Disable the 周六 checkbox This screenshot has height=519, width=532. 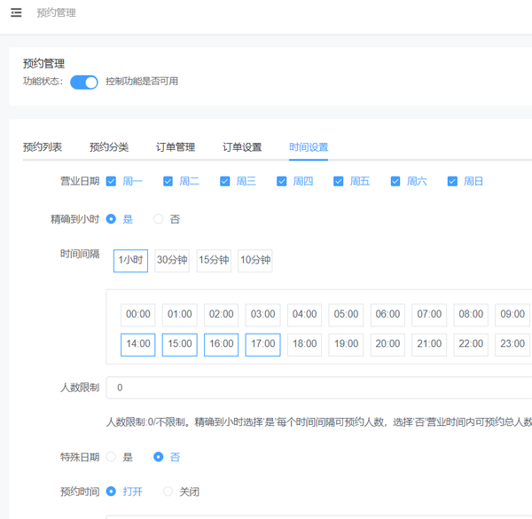click(x=395, y=182)
